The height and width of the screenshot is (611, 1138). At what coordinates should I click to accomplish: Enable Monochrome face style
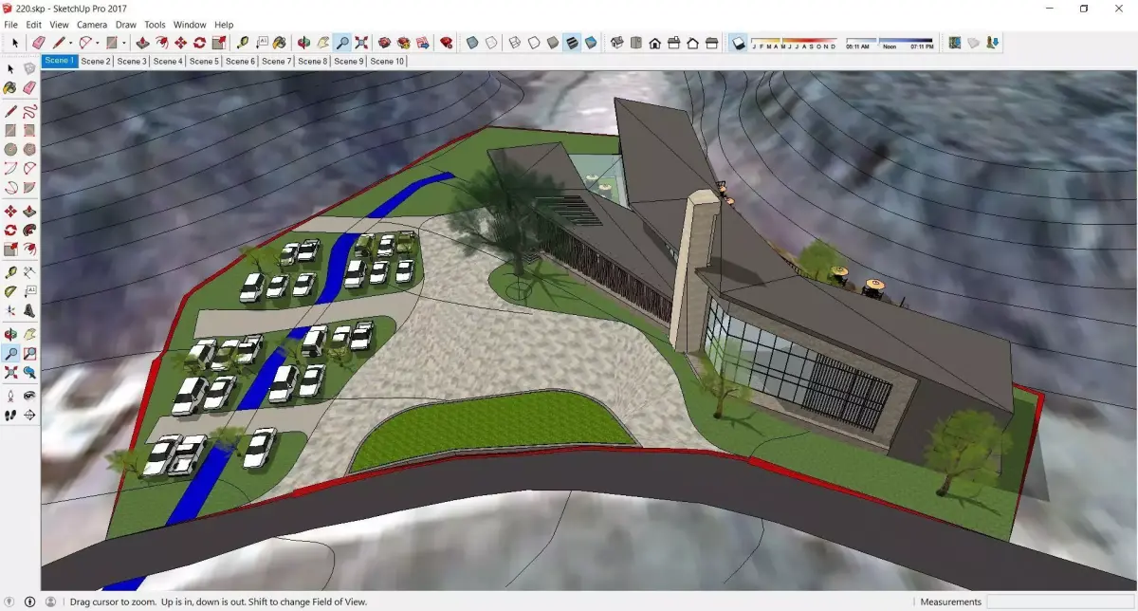tap(591, 43)
